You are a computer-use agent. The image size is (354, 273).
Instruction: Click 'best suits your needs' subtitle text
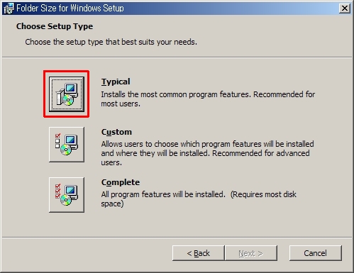click(159, 42)
